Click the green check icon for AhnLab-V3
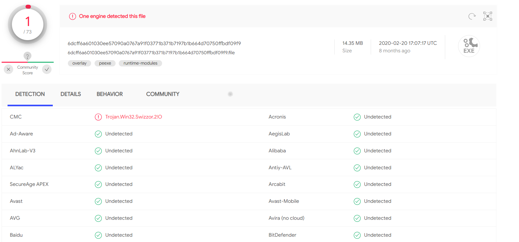 [98, 151]
